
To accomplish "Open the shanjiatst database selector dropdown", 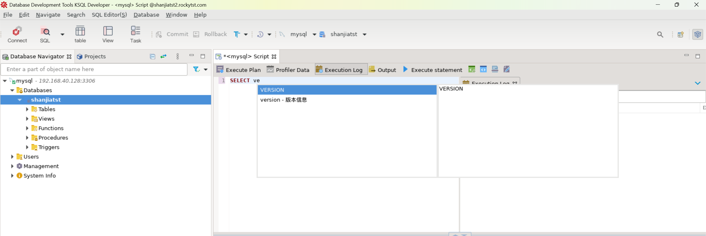I will click(364, 34).
